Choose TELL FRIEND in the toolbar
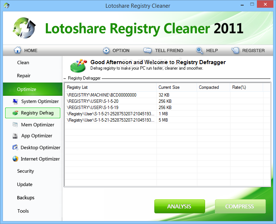Image resolution: width=276 pixels, height=224 pixels. pyautogui.click(x=163, y=50)
